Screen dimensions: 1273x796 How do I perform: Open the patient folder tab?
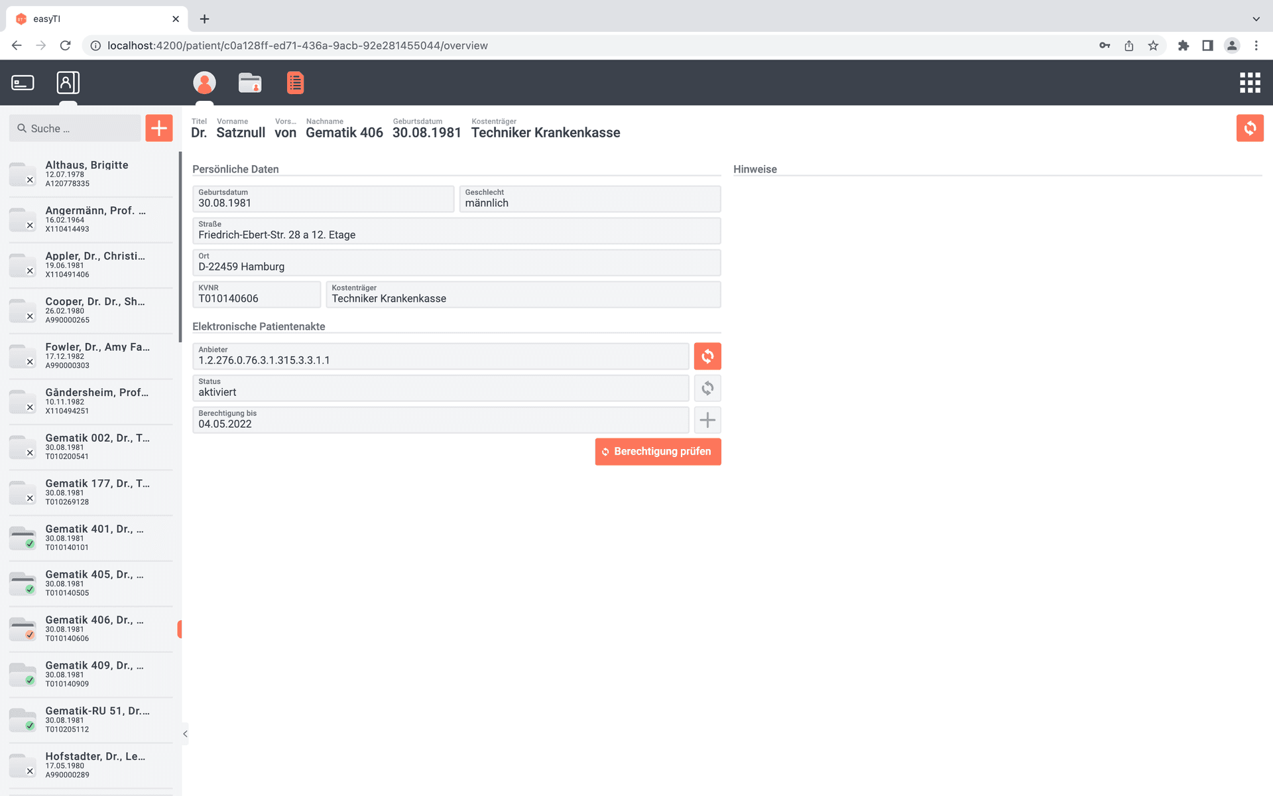(x=250, y=83)
